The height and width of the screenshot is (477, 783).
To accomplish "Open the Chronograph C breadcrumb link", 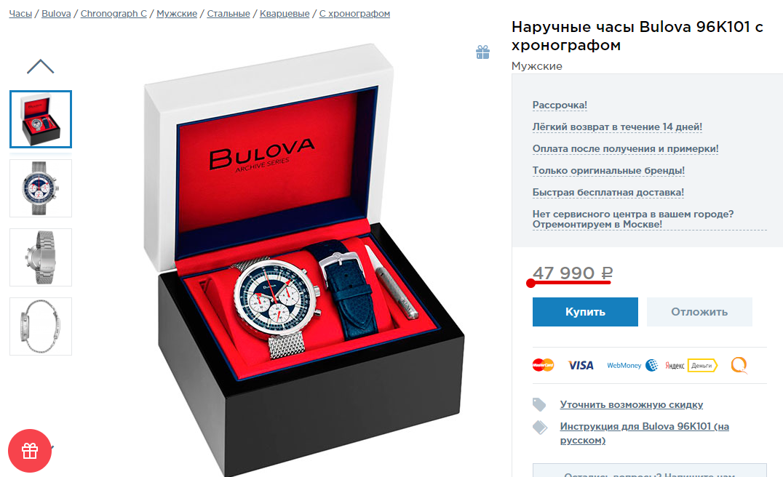I will [114, 14].
